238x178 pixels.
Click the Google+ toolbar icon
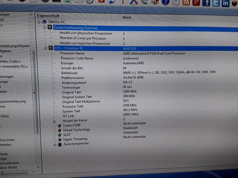tap(196, 2)
